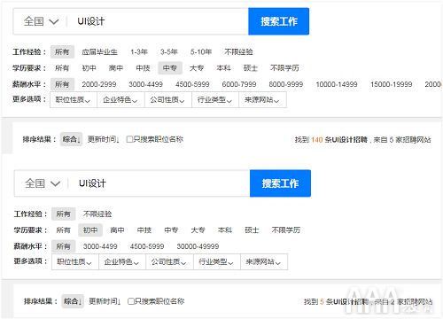Expand lower 公司性质 dropdown
Screen dimensions: 443x319
pos(169,261)
